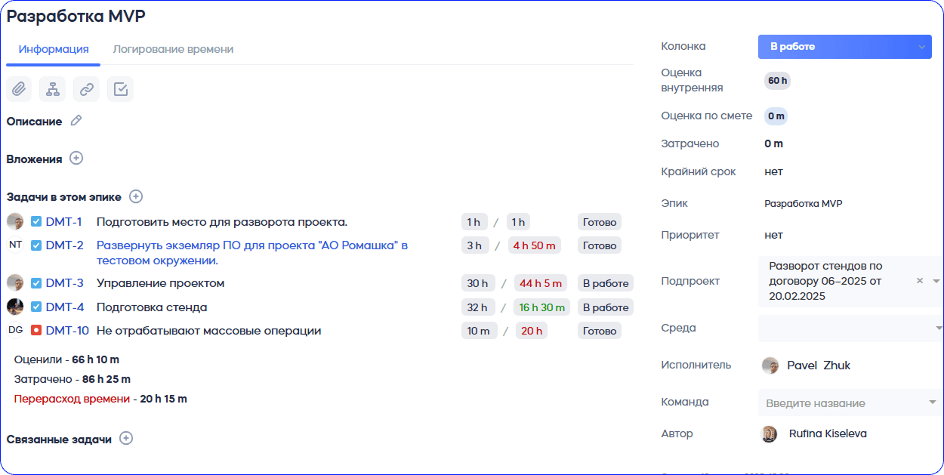The width and height of the screenshot is (944, 475).
Task: Open task DMT-10 by its ID link
Action: tap(67, 330)
